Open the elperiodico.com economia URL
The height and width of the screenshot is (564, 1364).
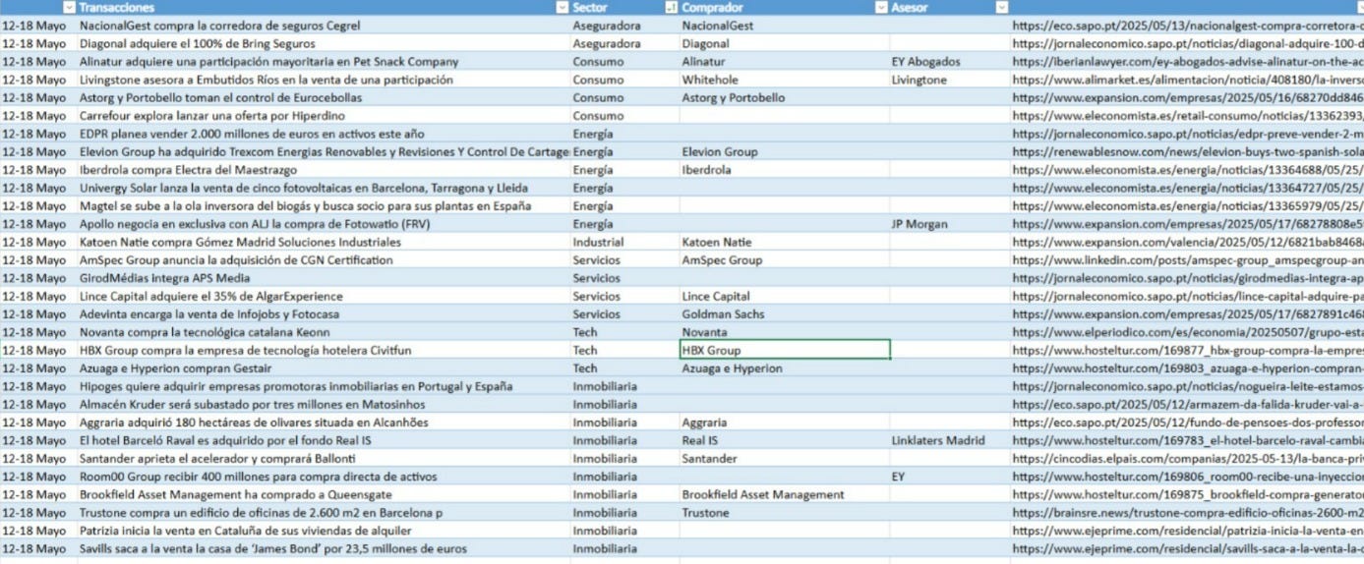pos(1187,332)
